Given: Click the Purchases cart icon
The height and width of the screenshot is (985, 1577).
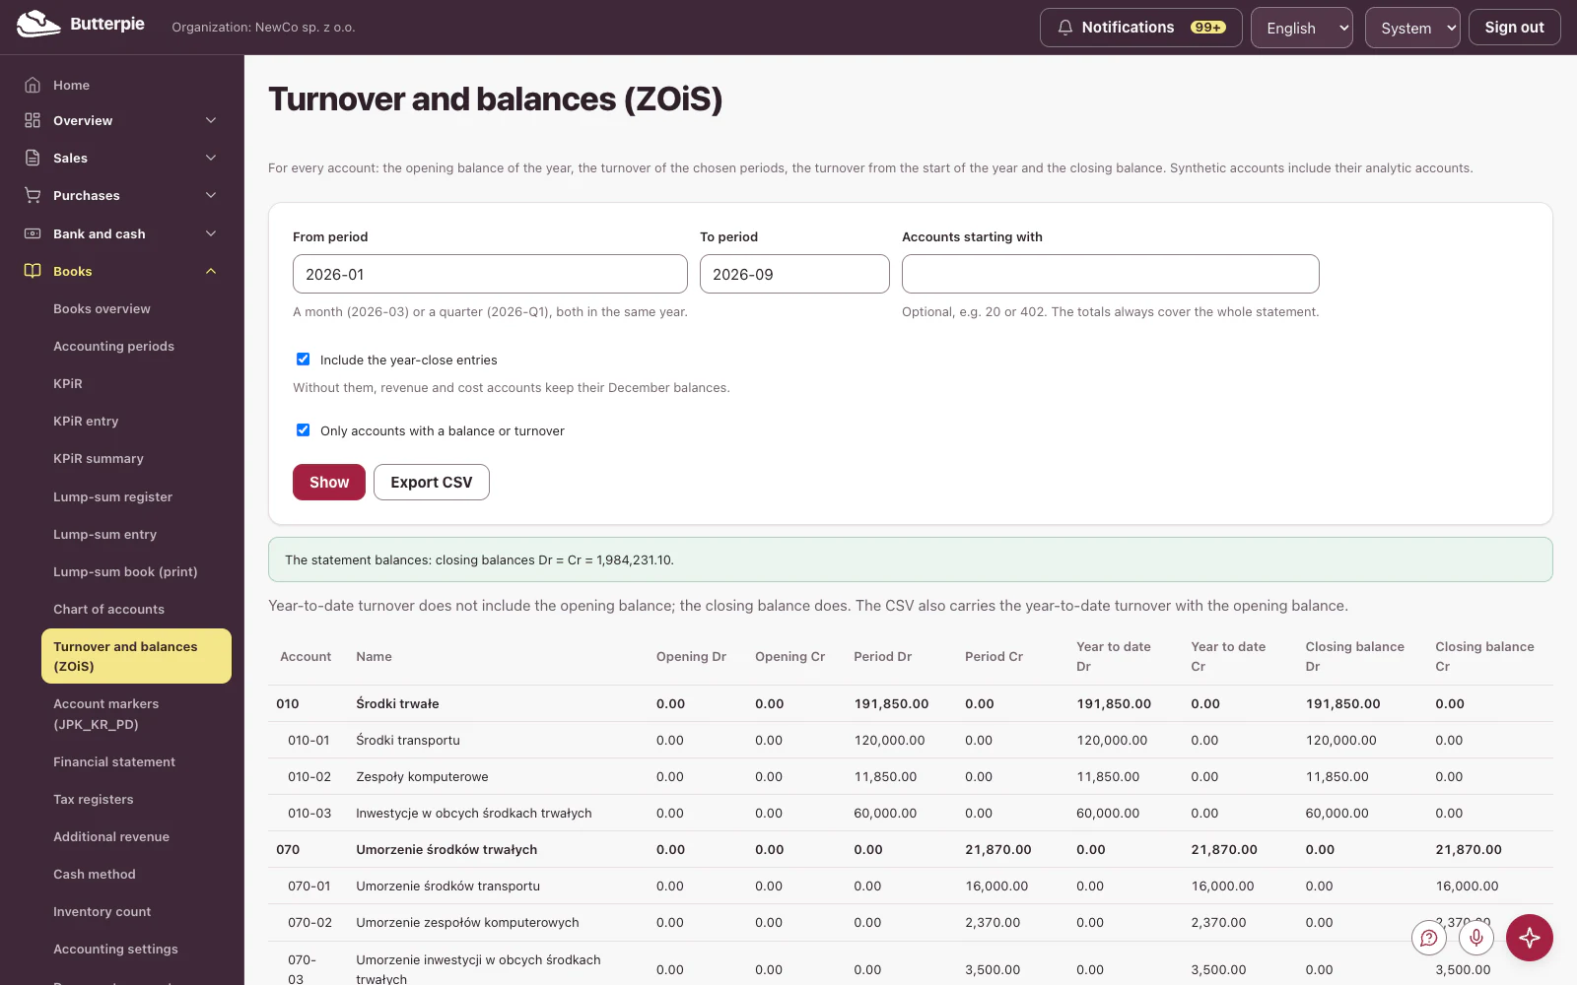Looking at the screenshot, I should pyautogui.click(x=33, y=195).
